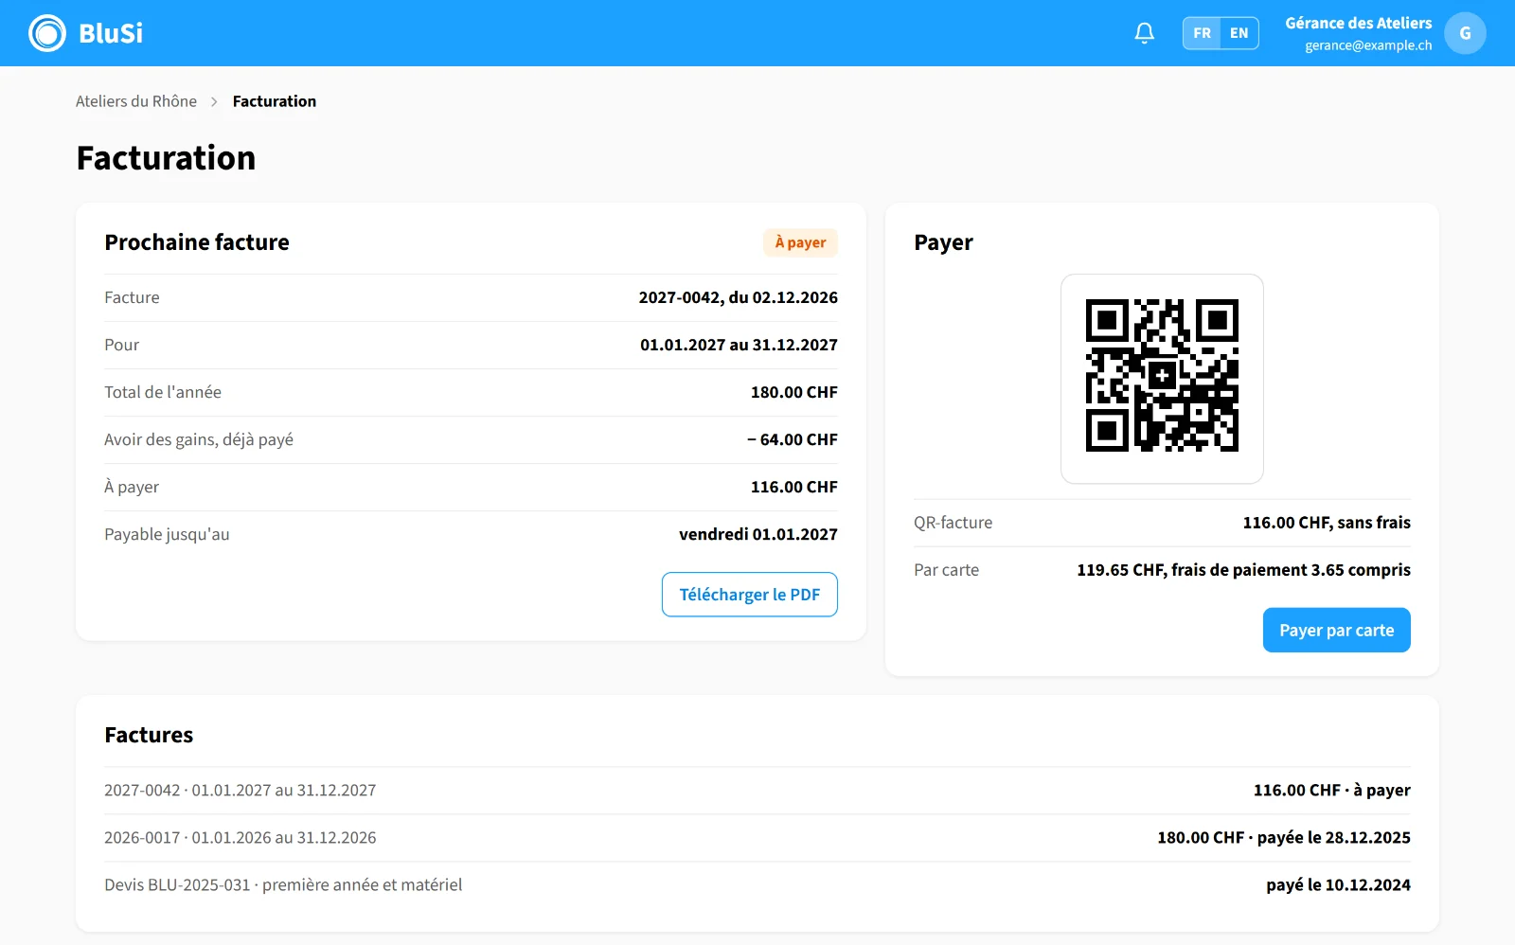Click the BluSi brand name
Screen dimensions: 1515x945
pyautogui.click(x=111, y=33)
